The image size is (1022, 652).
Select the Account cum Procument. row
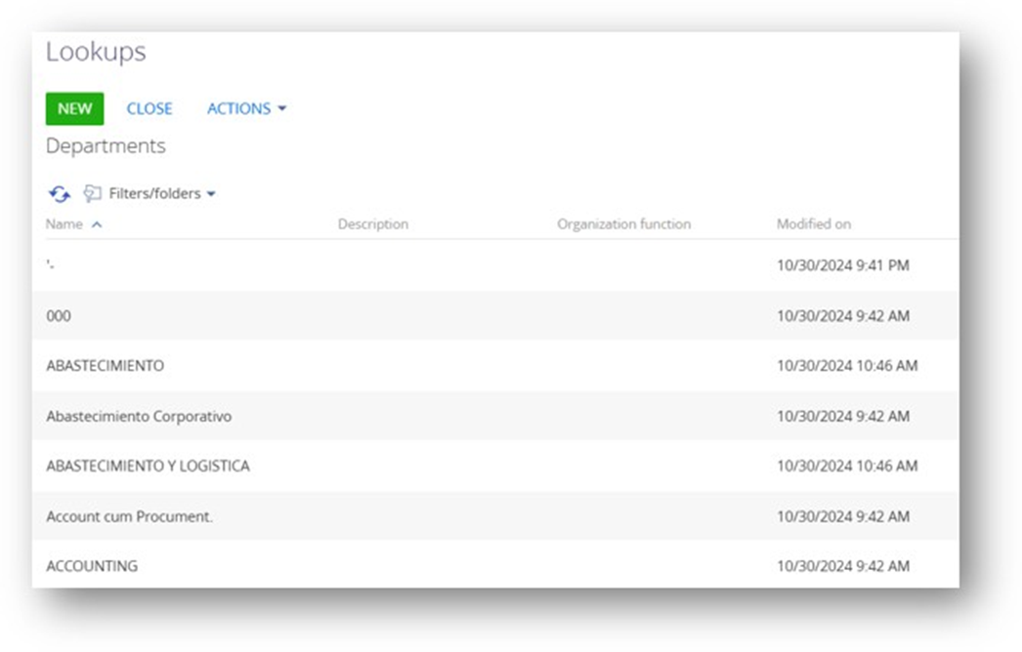[x=129, y=516]
